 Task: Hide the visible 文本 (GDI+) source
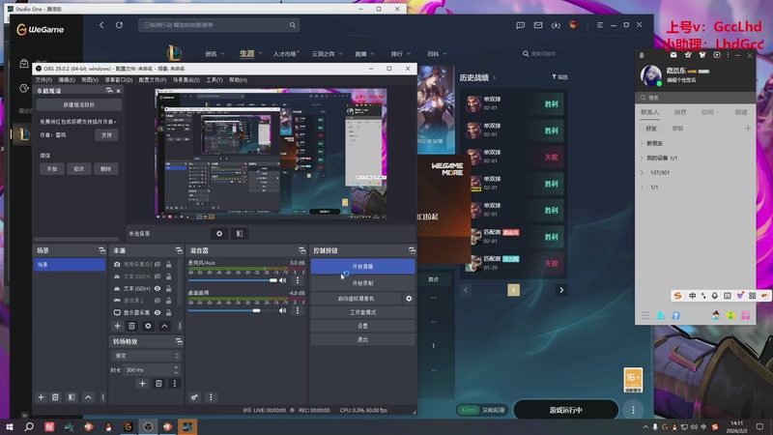(x=157, y=288)
